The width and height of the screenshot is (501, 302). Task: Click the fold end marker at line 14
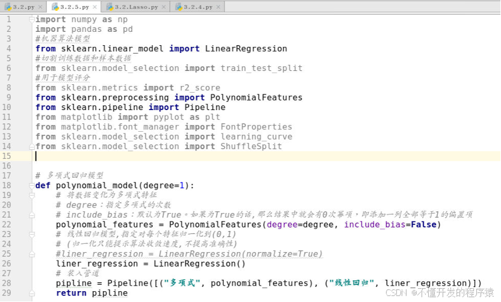[32, 147]
